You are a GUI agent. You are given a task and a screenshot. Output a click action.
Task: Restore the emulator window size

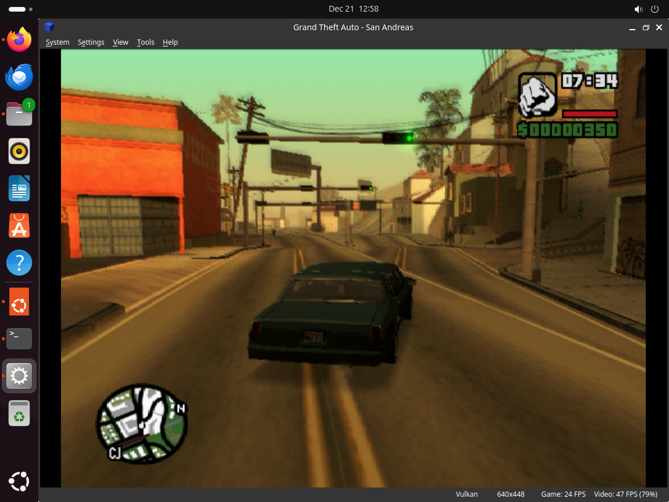[646, 27]
